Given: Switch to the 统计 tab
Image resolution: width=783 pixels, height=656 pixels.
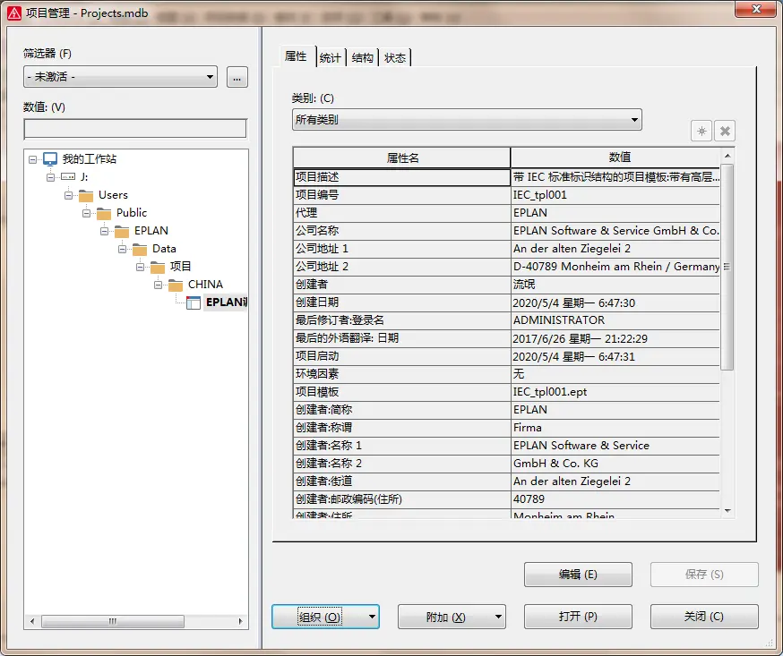Looking at the screenshot, I should click(x=330, y=58).
